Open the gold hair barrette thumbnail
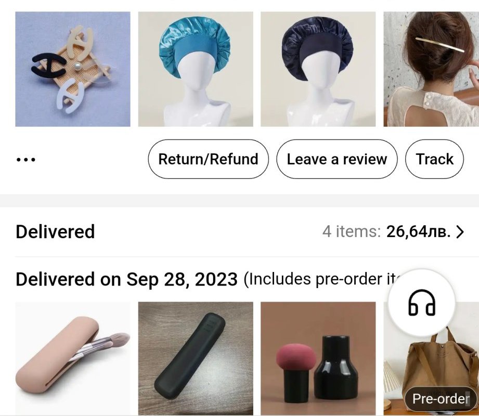The image size is (479, 416). [x=431, y=69]
